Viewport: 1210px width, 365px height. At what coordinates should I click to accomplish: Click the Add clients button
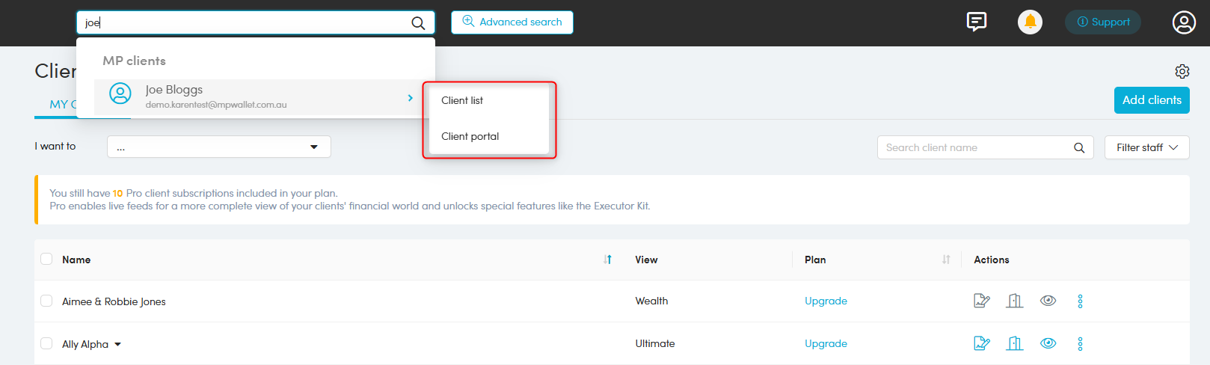pyautogui.click(x=1151, y=100)
